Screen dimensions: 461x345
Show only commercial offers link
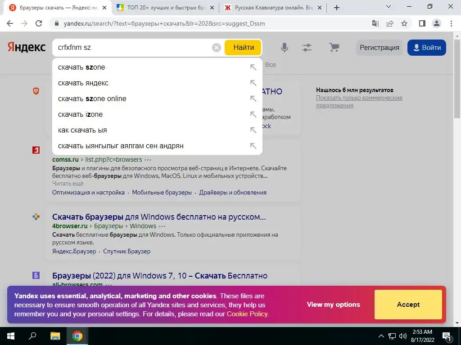point(359,102)
